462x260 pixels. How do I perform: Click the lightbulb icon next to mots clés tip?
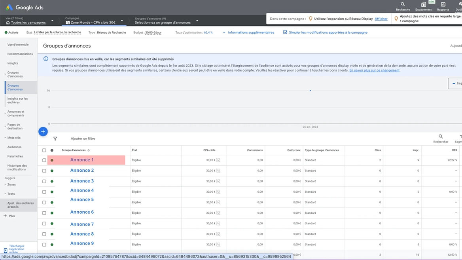click(x=396, y=19)
